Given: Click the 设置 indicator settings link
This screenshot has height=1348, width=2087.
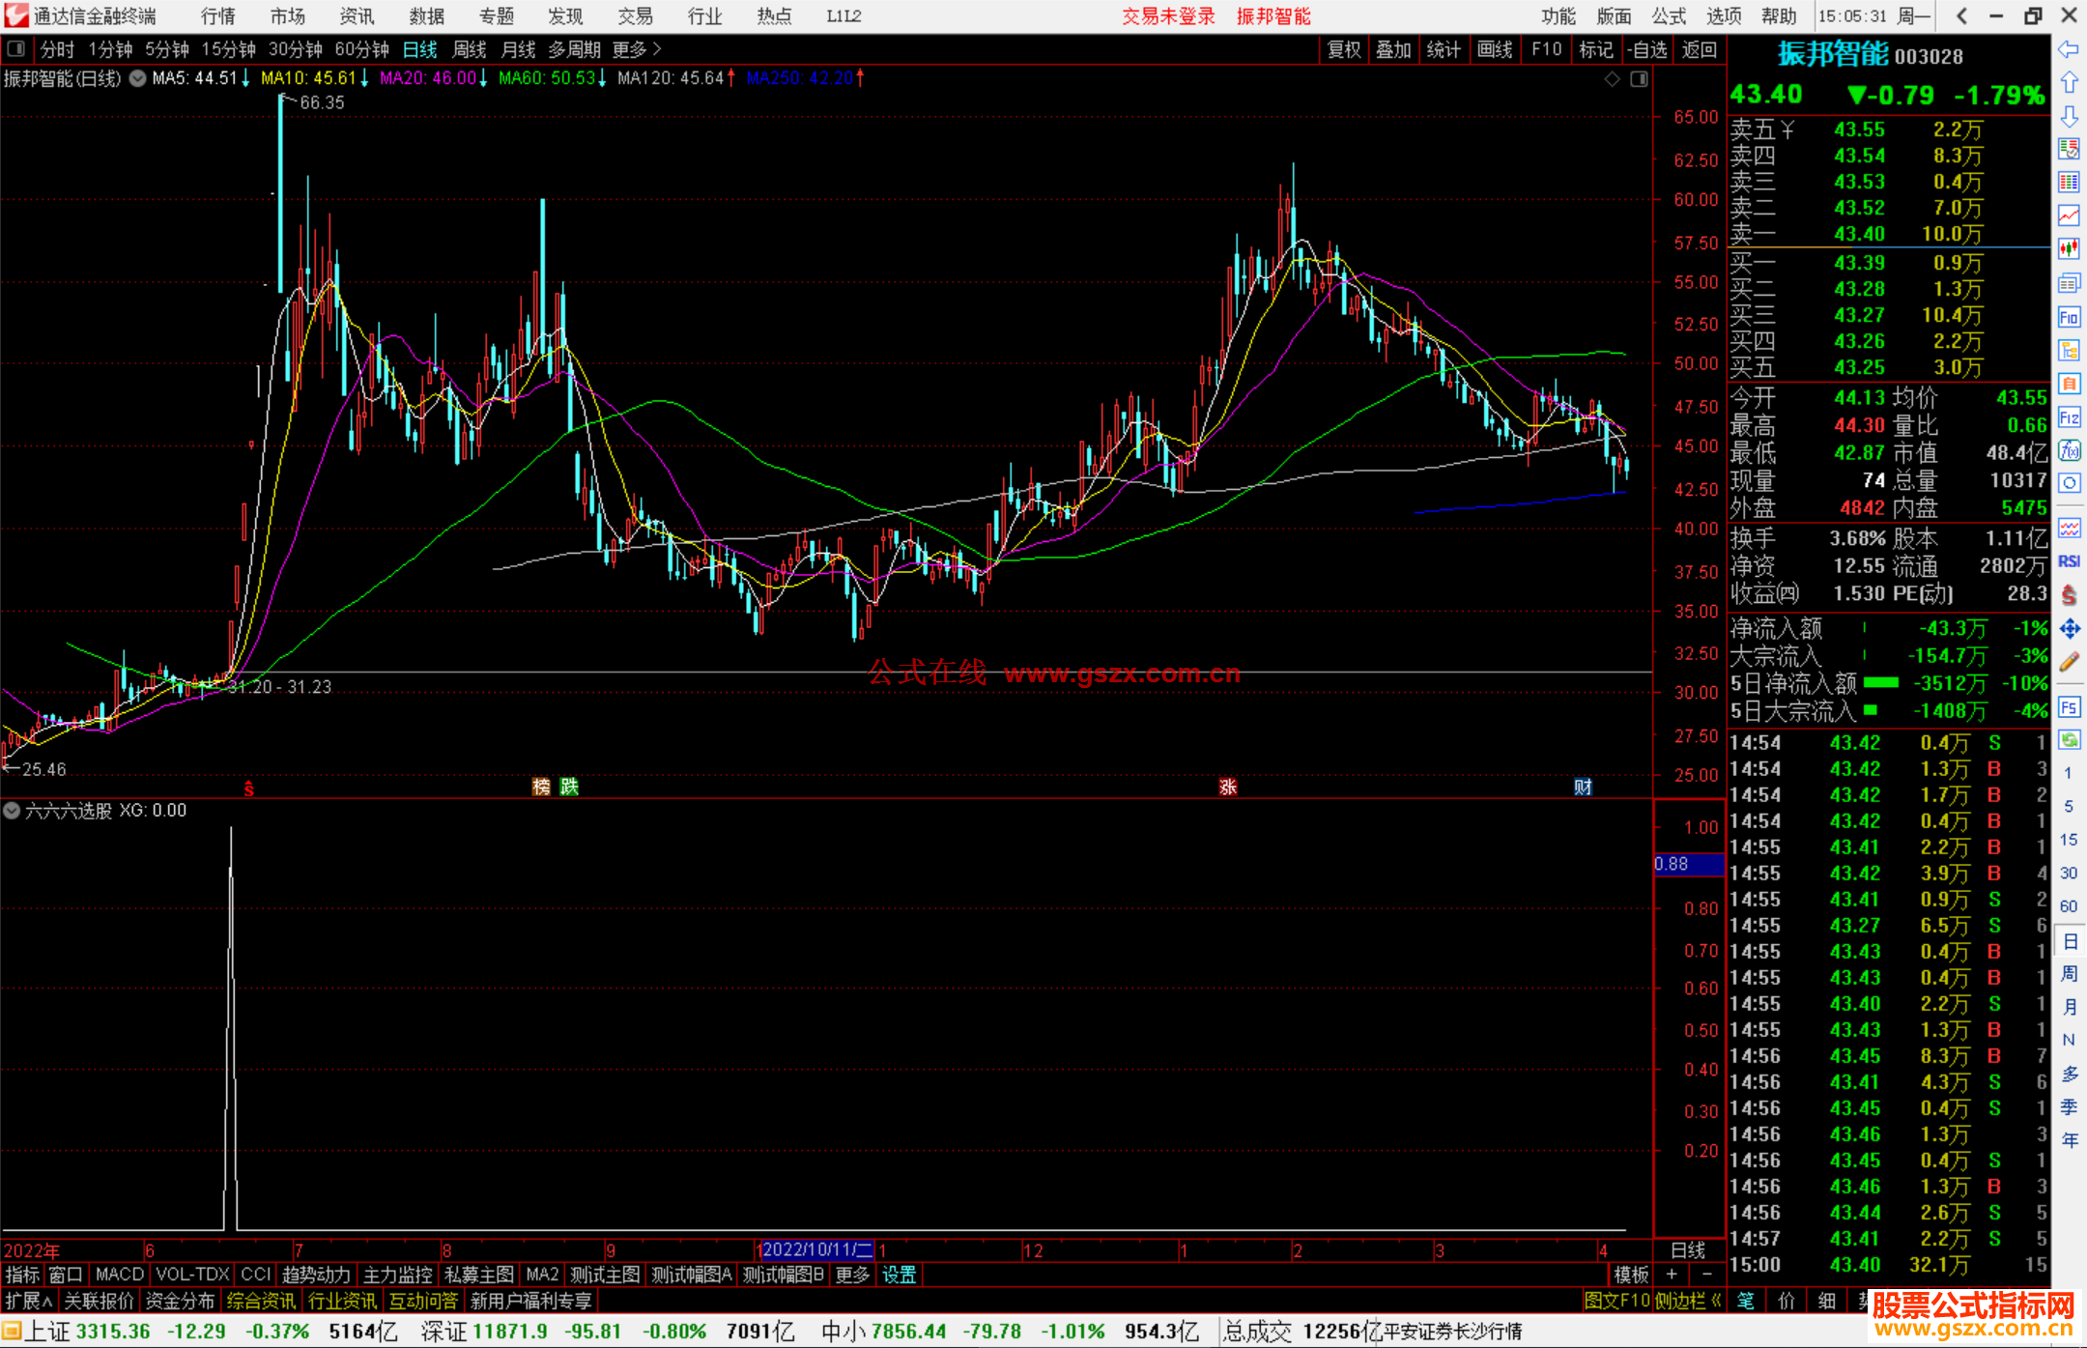Looking at the screenshot, I should coord(899,1275).
